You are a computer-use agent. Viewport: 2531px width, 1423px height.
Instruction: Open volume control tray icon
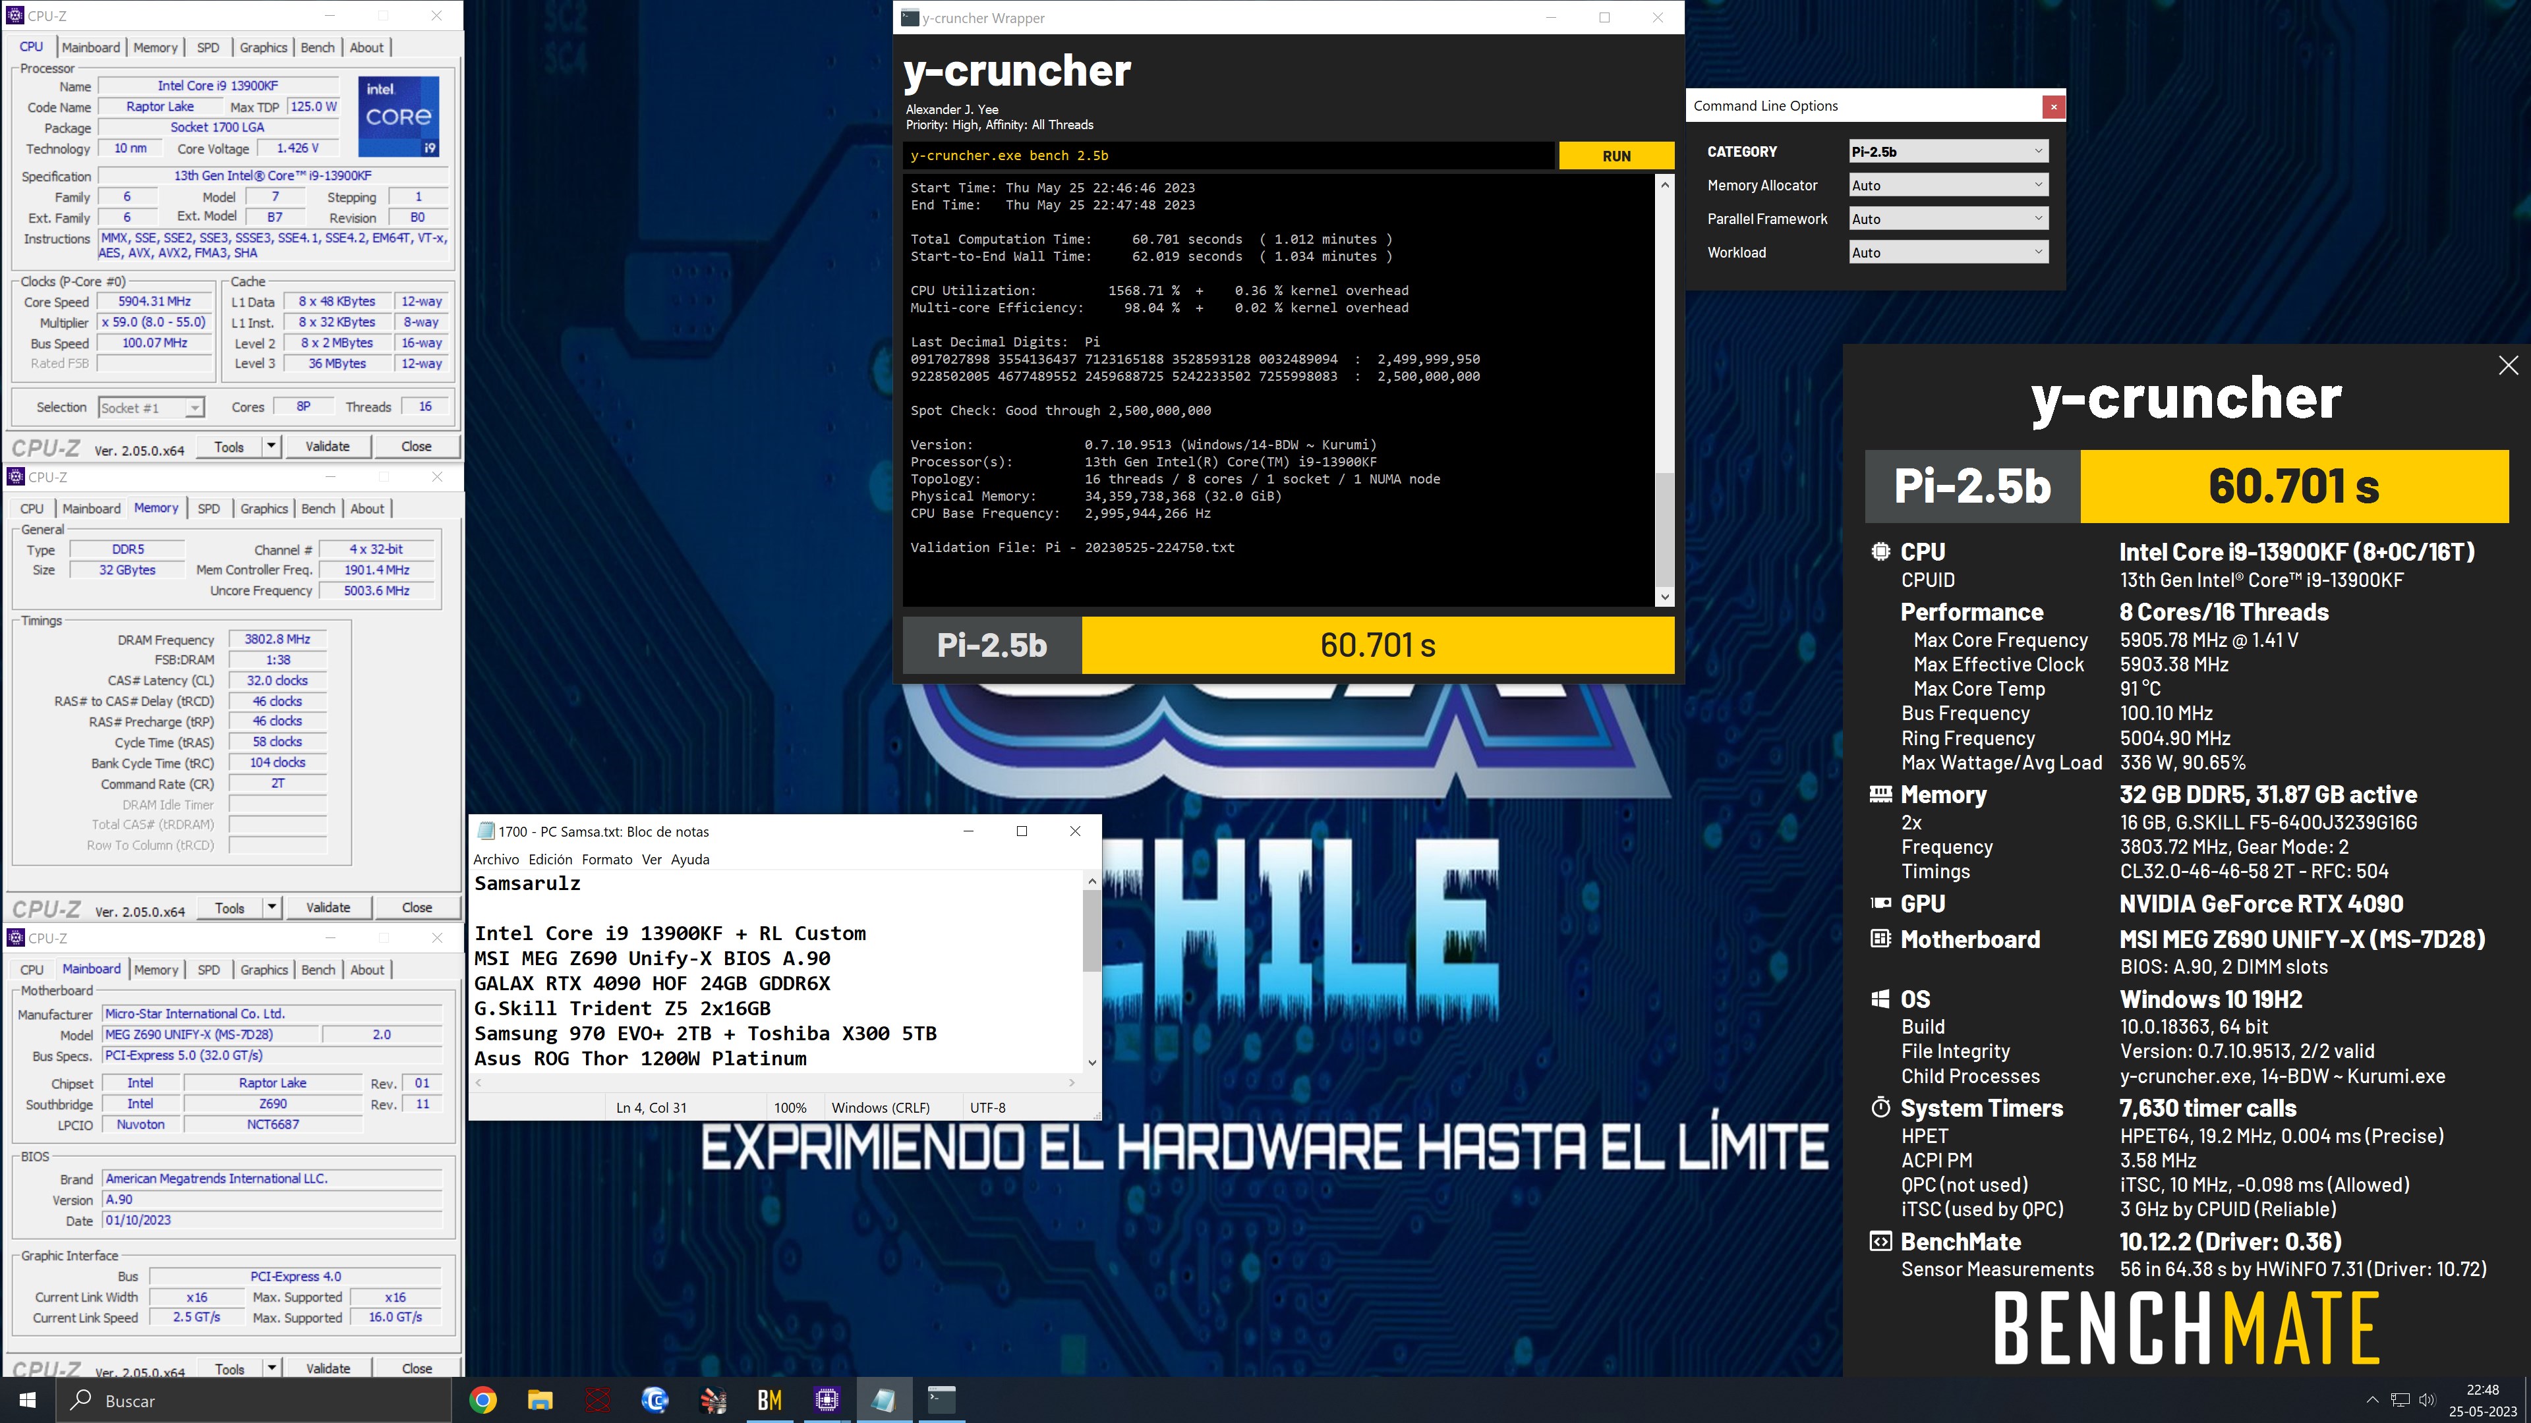pos(2427,1399)
